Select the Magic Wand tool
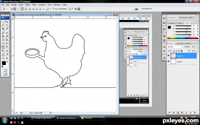The height and width of the screenshot is (125, 200). 7,25
